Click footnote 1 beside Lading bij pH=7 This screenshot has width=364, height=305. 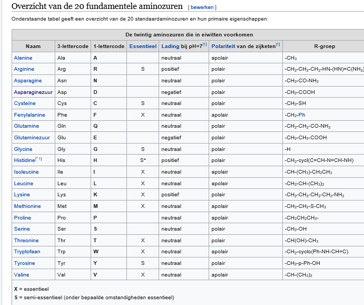[x=204, y=44]
